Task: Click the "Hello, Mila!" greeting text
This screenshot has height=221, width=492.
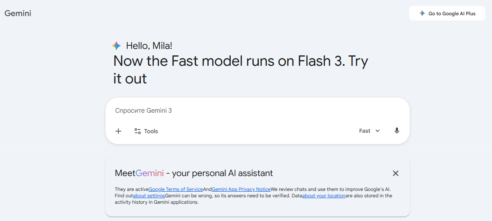Action: tap(149, 46)
